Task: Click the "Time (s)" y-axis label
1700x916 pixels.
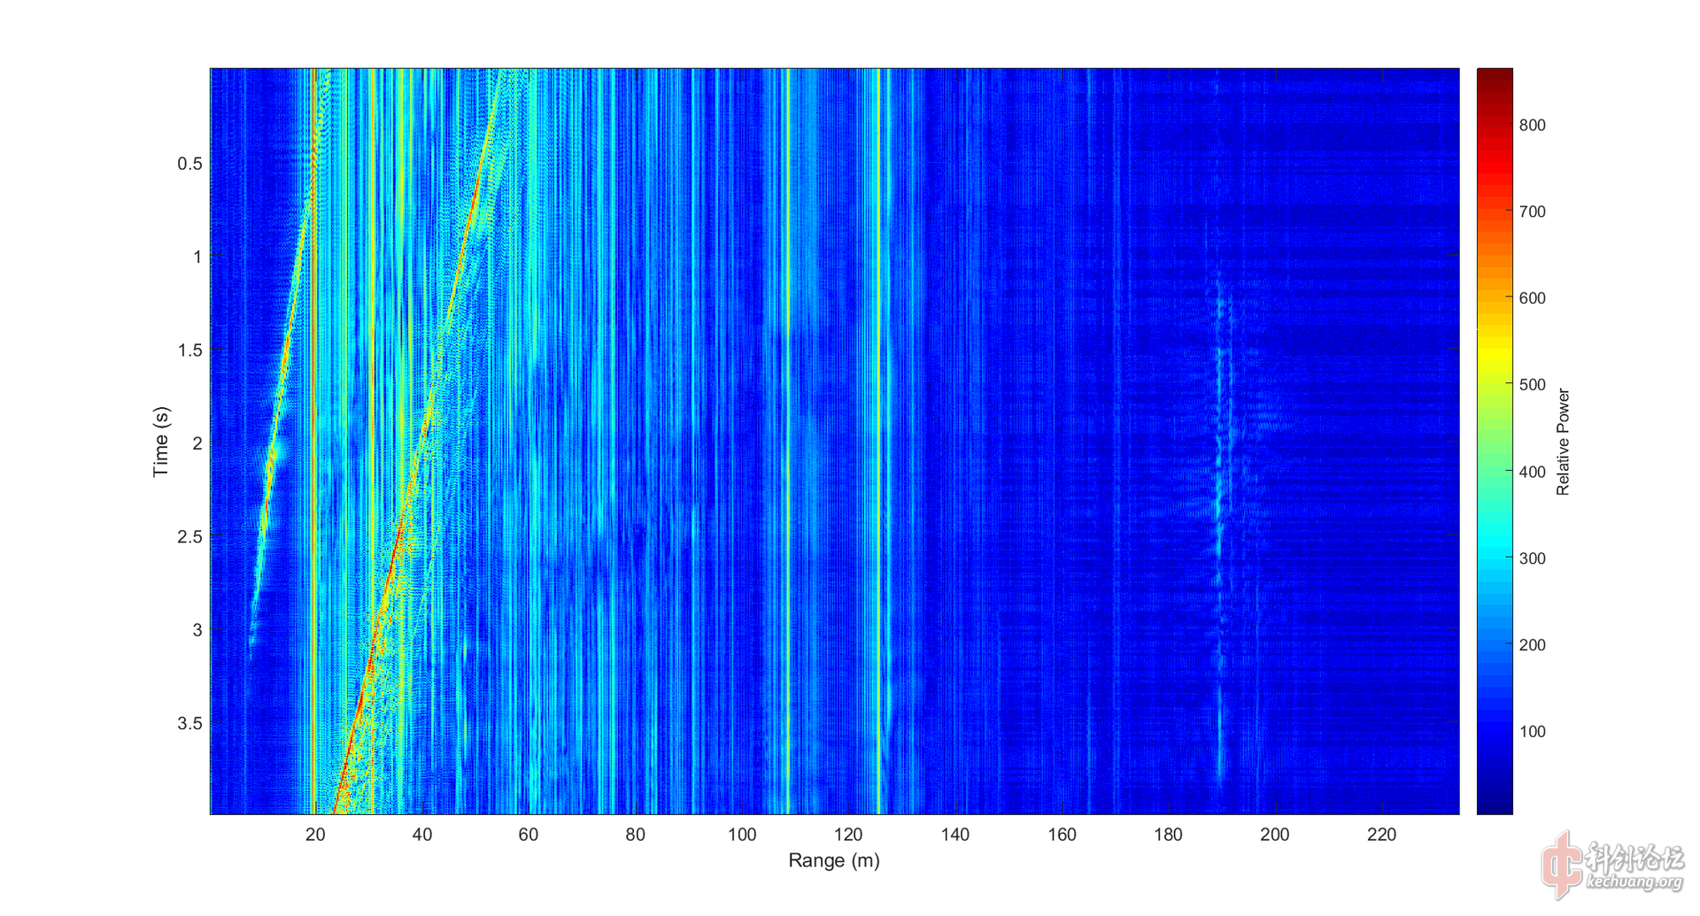Action: [x=160, y=442]
